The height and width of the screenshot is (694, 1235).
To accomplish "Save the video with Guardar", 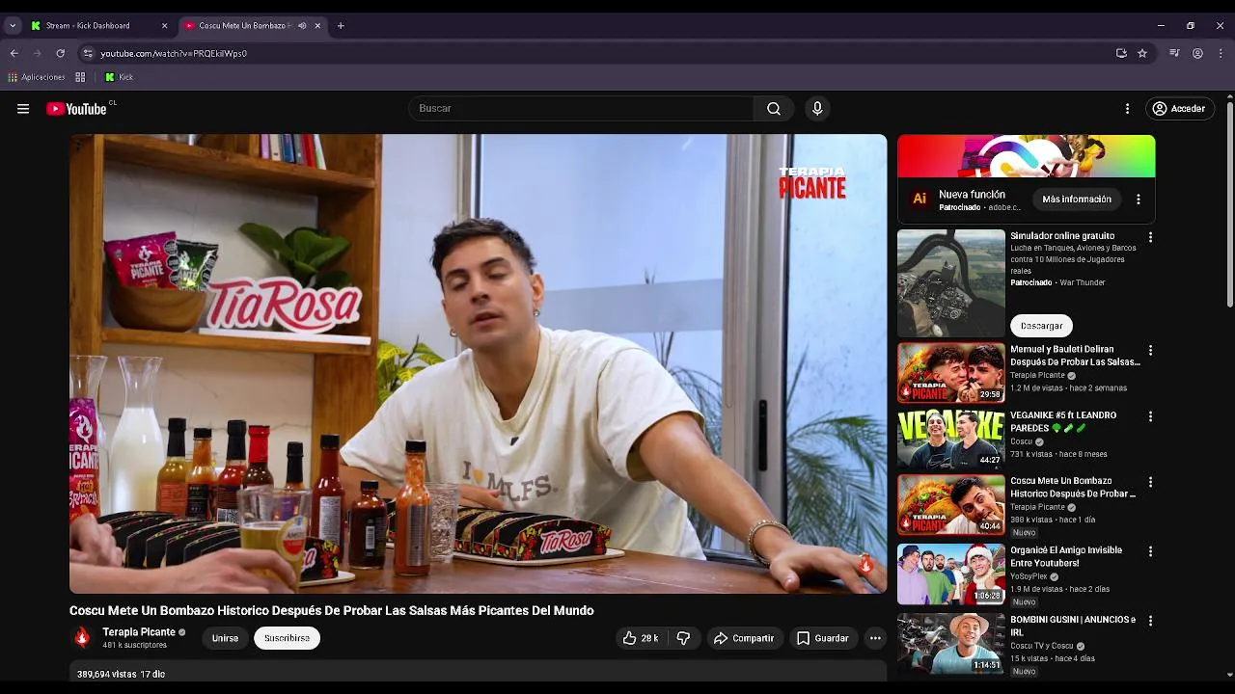I will (822, 638).
